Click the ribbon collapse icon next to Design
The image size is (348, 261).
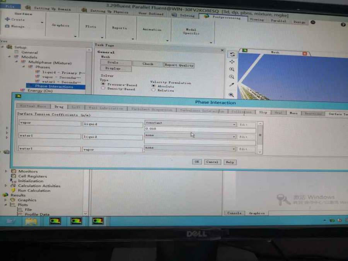click(313, 22)
